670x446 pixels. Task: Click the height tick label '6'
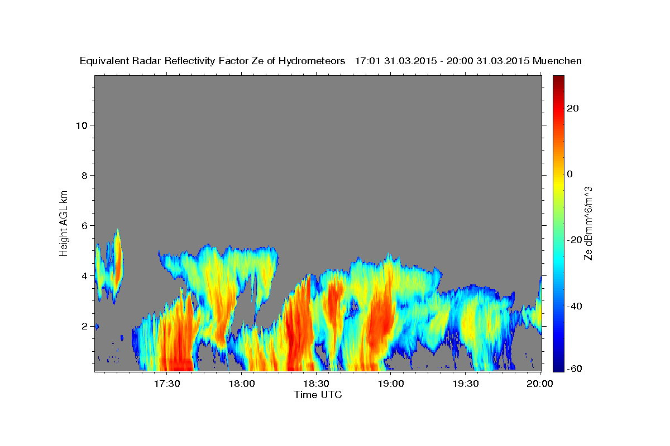pyautogui.click(x=85, y=225)
